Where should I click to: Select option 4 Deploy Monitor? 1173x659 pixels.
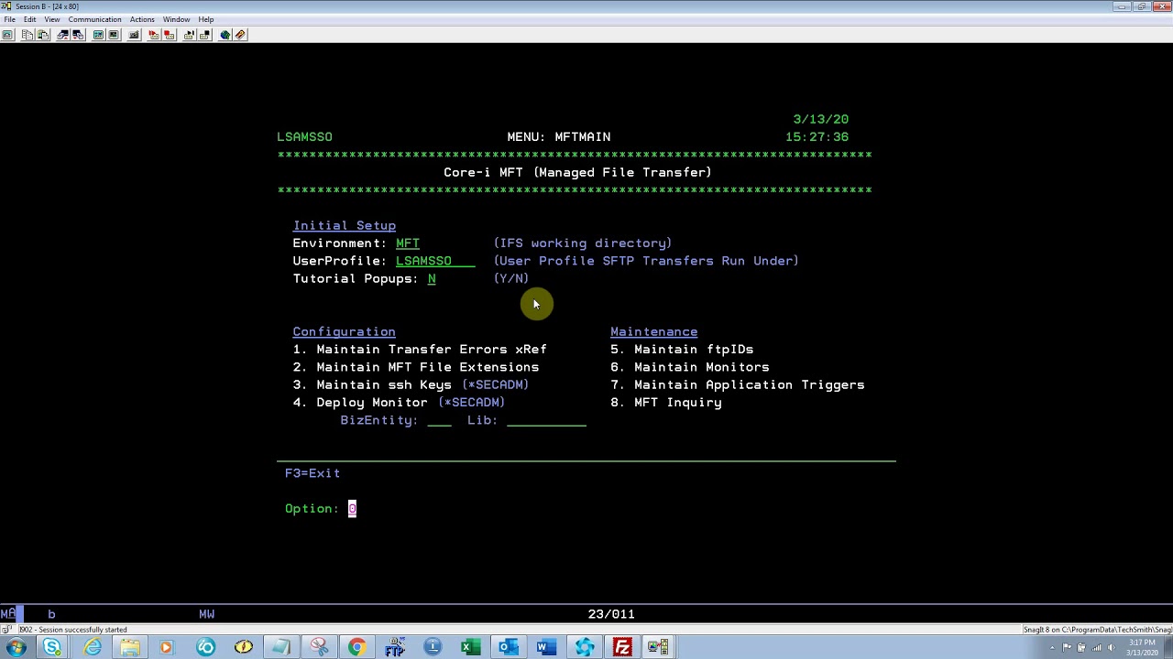point(399,403)
